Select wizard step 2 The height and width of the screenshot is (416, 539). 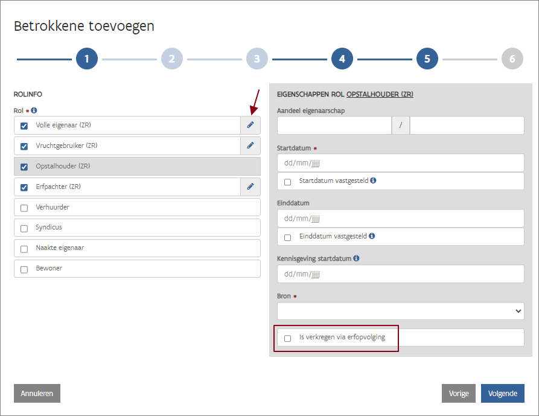click(171, 59)
